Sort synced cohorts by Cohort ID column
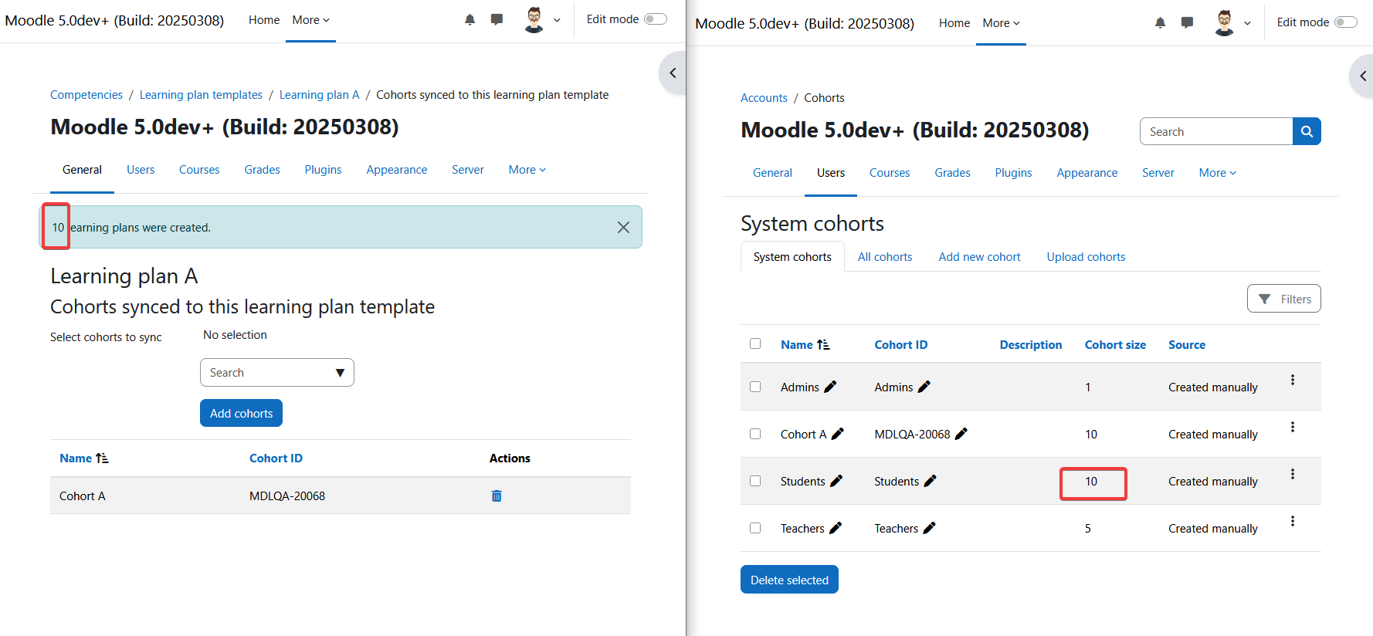Viewport: 1373px width, 636px height. (x=276, y=458)
